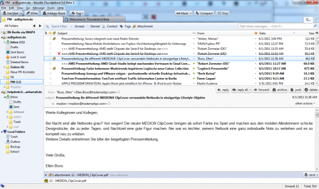Image resolution: width=319 pixels, height=189 pixels.
Task: Open the other actions dropdown
Action: click(x=305, y=103)
